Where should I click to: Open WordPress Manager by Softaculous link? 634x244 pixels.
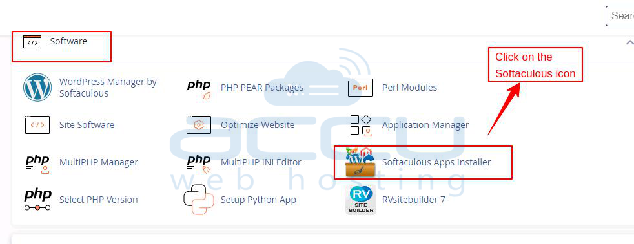pyautogui.click(x=108, y=88)
